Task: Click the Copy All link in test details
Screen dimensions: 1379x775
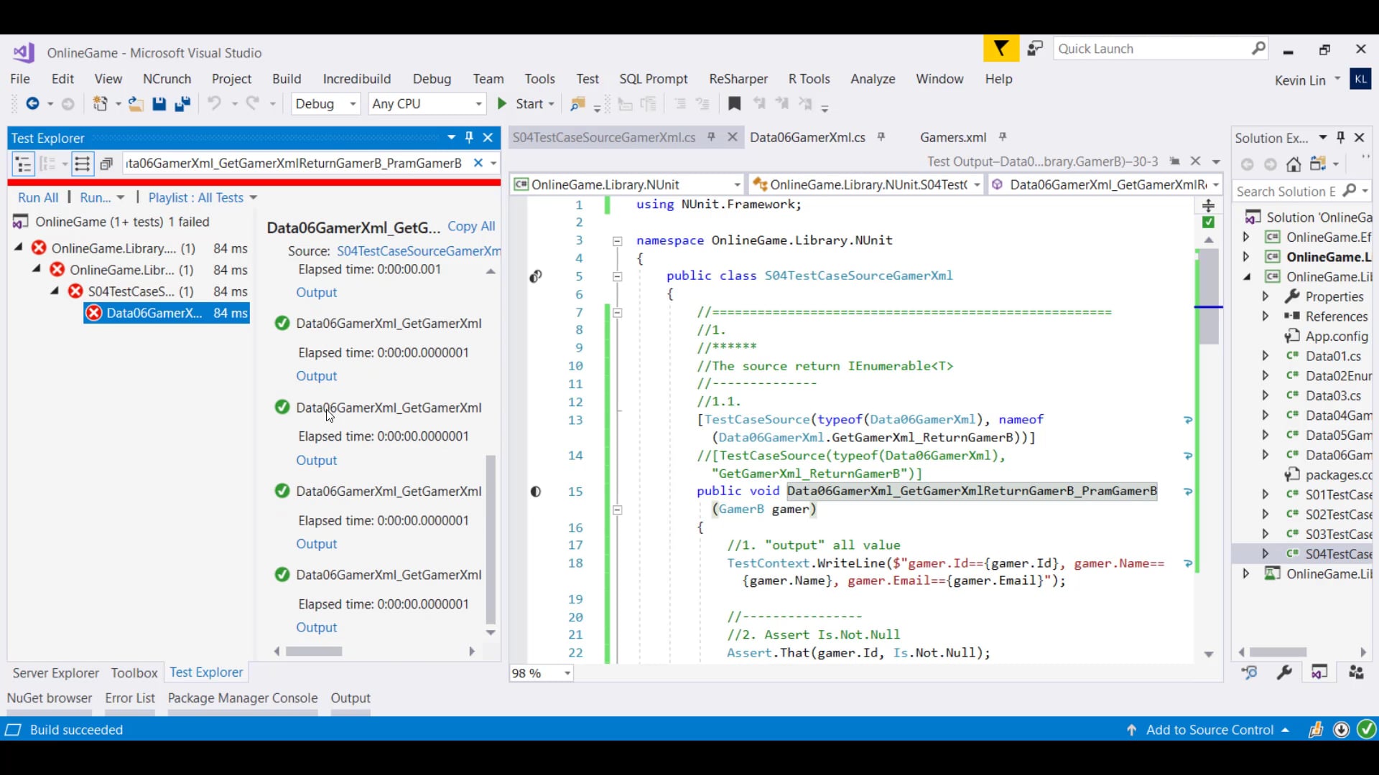Action: (470, 226)
